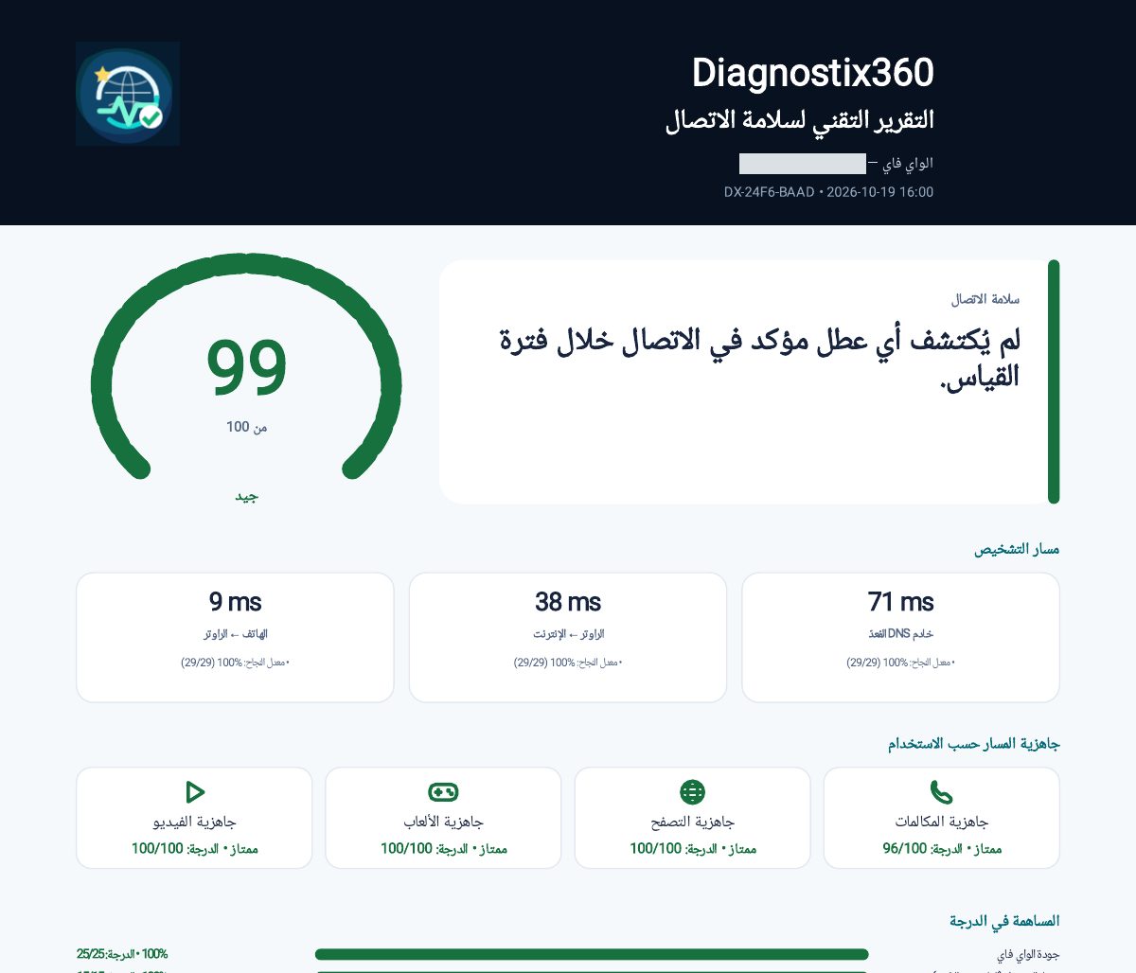Click the '100% • الدرجة: 25/25' value
This screenshot has height=973, width=1136.
pyautogui.click(x=122, y=954)
